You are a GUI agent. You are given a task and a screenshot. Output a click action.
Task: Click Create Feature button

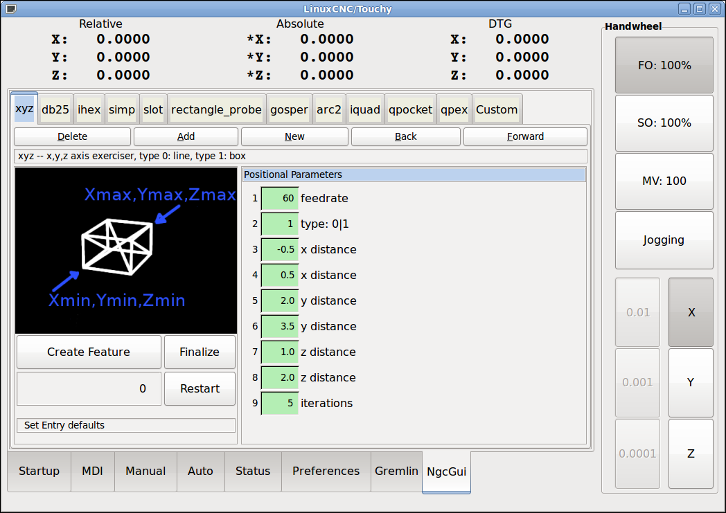tap(89, 352)
